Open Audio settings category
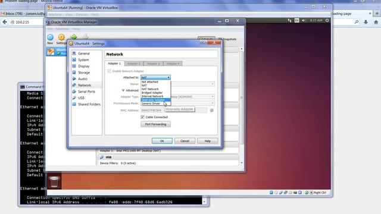381x214 pixels. [x=83, y=79]
